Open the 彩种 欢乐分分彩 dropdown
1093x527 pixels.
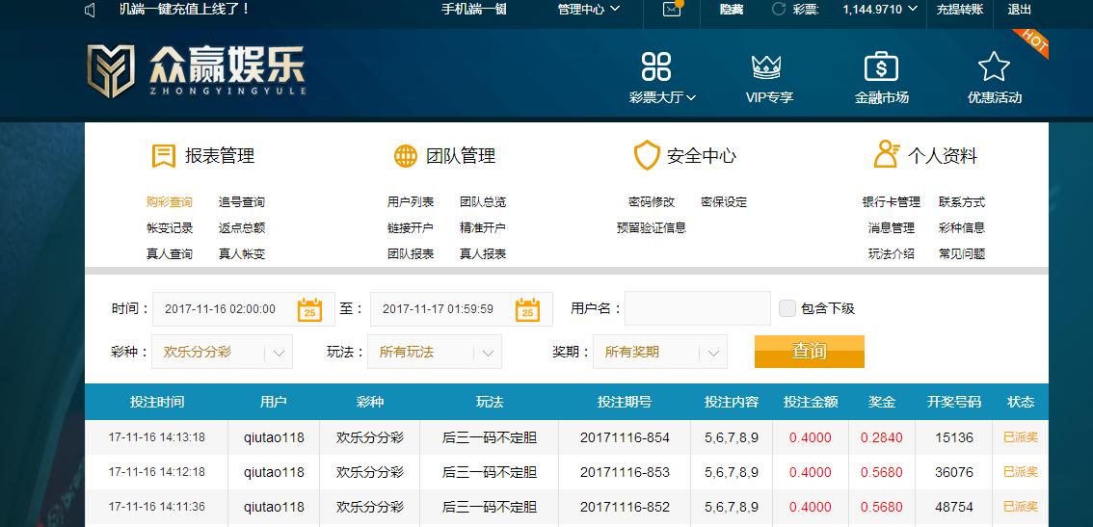(223, 352)
